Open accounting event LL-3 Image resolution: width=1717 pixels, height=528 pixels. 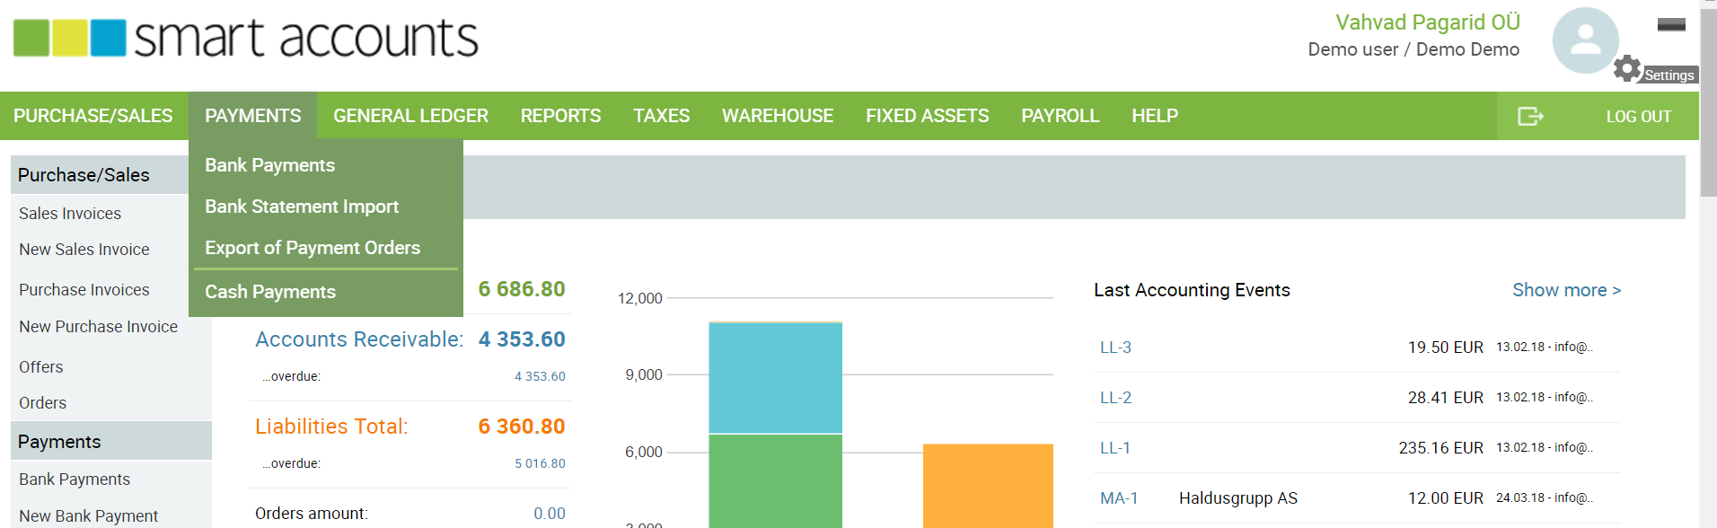pyautogui.click(x=1115, y=348)
